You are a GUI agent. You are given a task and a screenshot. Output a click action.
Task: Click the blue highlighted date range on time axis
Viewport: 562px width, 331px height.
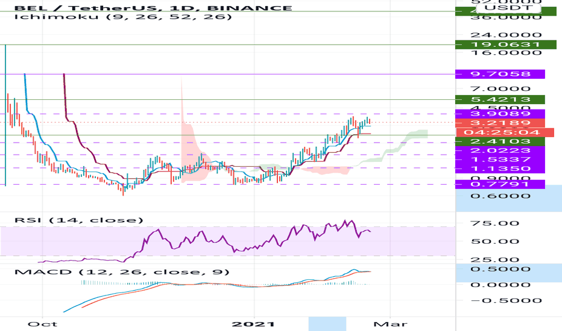pos(327,324)
